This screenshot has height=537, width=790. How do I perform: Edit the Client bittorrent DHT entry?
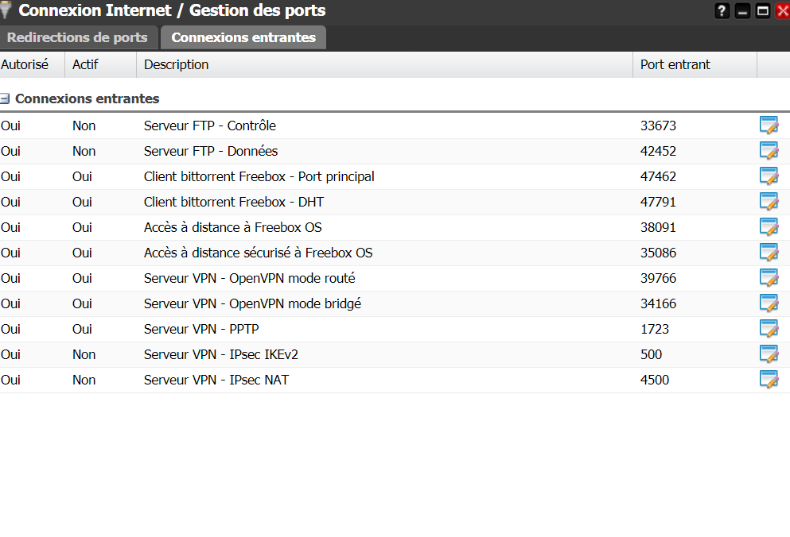769,202
